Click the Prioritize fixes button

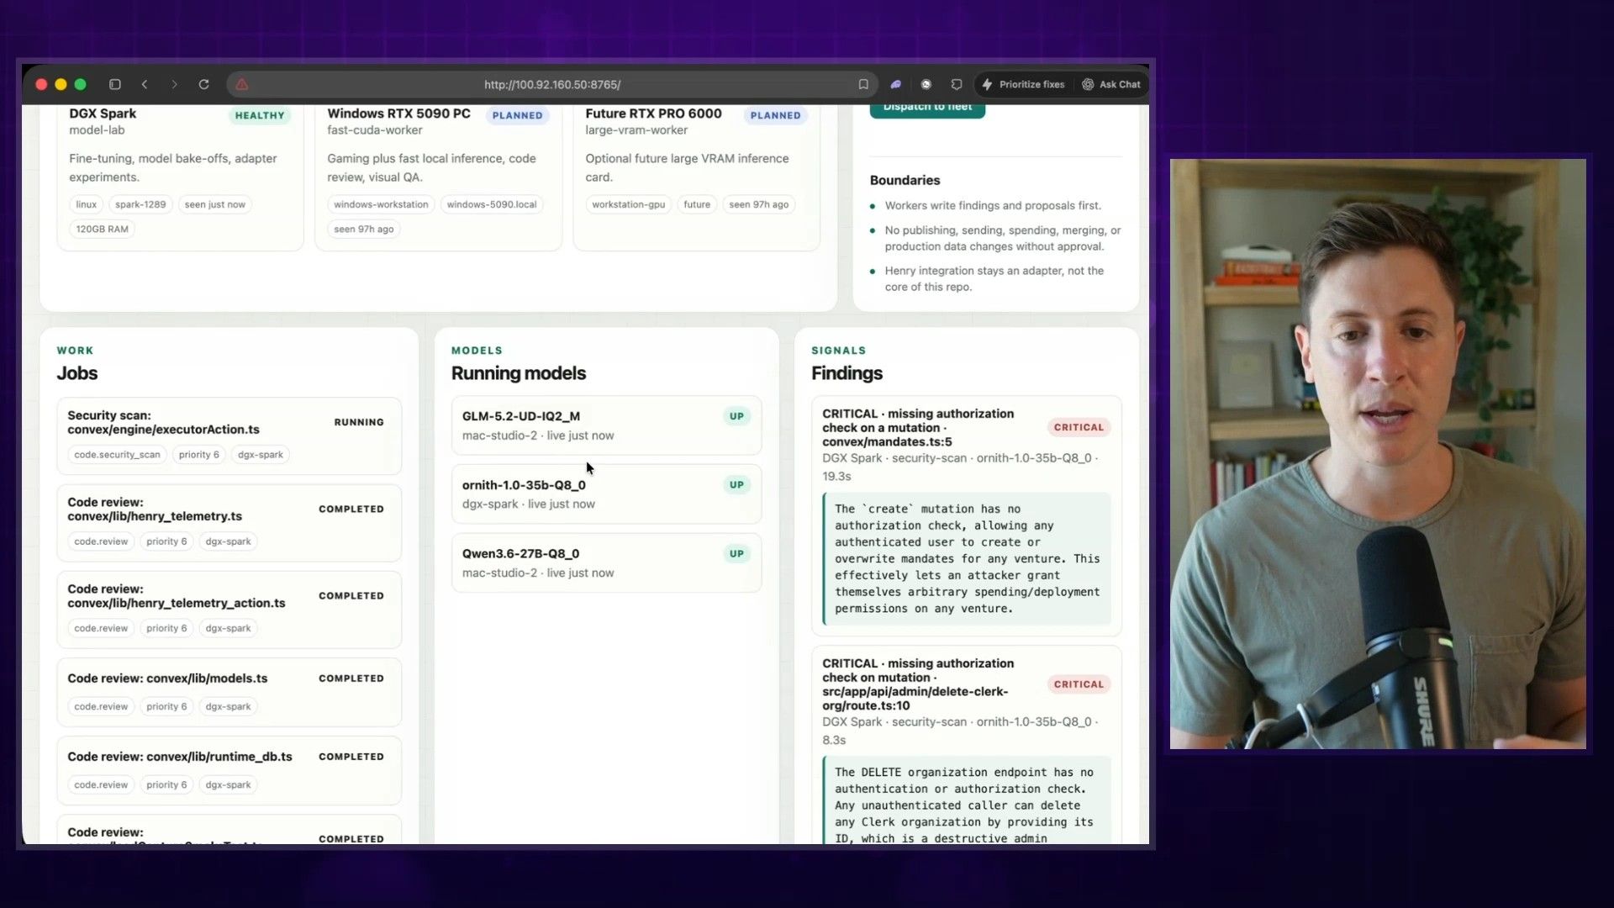coord(1023,84)
